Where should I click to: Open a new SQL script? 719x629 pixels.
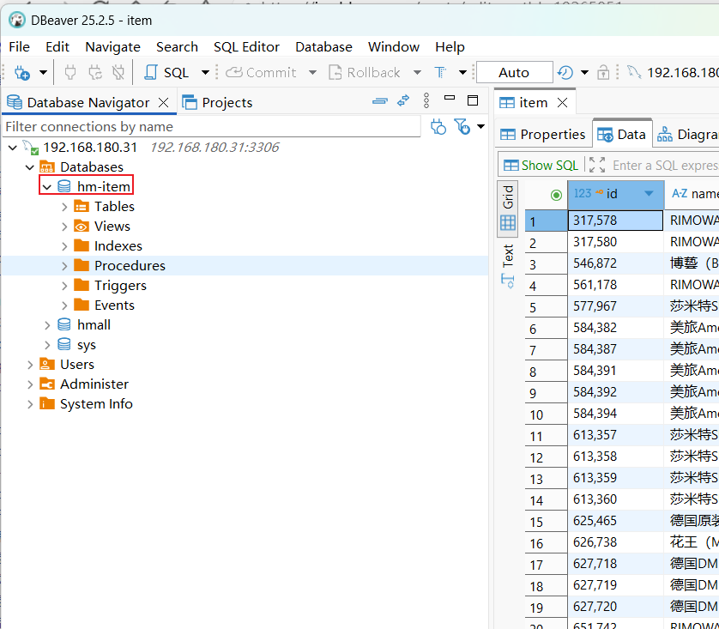(x=166, y=72)
